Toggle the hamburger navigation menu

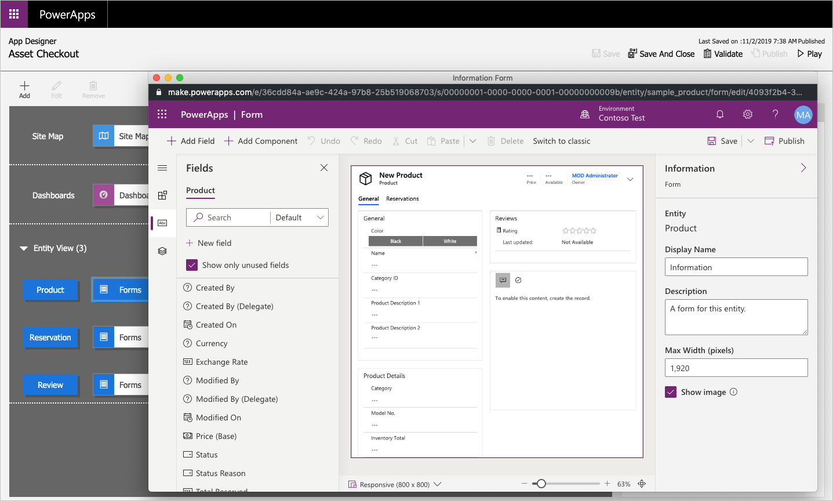[x=162, y=168]
